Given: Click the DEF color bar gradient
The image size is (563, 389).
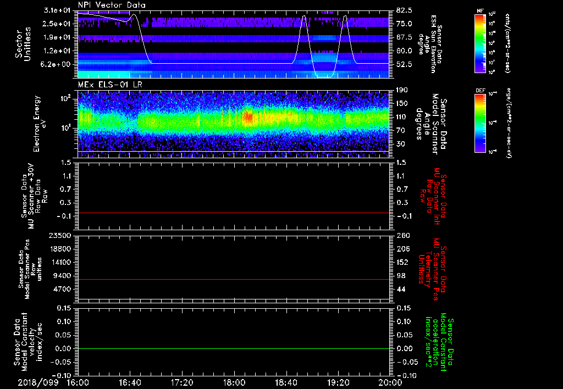Looking at the screenshot, I should [x=481, y=123].
